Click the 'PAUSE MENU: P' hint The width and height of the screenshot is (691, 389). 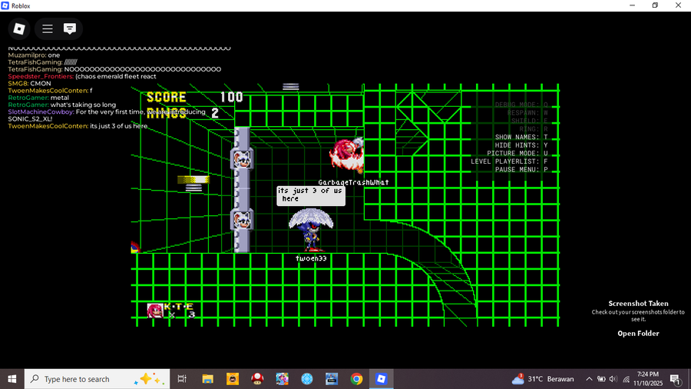pos(521,169)
